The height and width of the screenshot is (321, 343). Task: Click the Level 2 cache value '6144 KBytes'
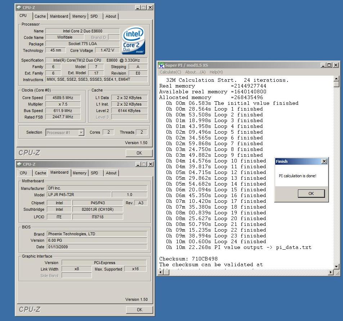coord(129,111)
